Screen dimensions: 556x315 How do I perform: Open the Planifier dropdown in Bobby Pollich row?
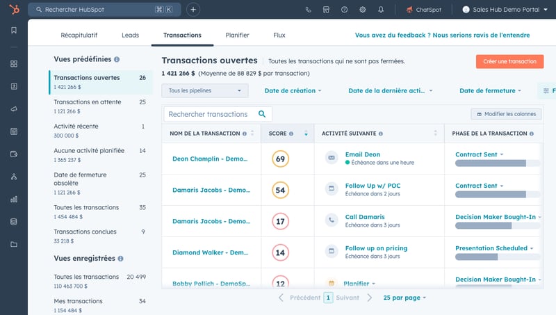359,284
